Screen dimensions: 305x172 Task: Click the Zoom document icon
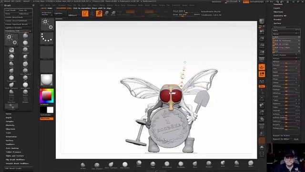(x=262, y=39)
